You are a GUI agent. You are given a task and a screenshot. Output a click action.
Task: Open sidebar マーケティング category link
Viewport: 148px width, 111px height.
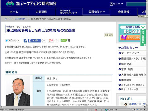(x=130, y=53)
